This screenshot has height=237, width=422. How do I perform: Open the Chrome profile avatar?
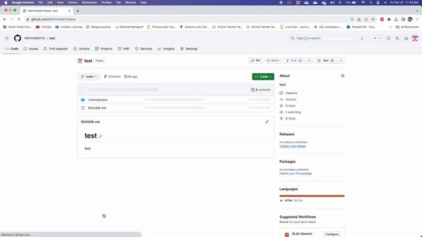click(410, 19)
